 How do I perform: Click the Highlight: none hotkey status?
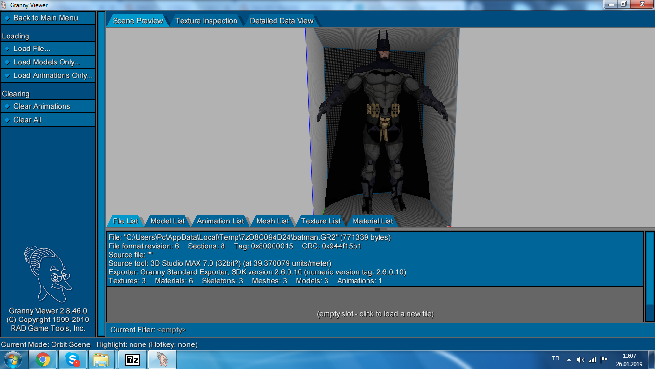click(x=147, y=344)
